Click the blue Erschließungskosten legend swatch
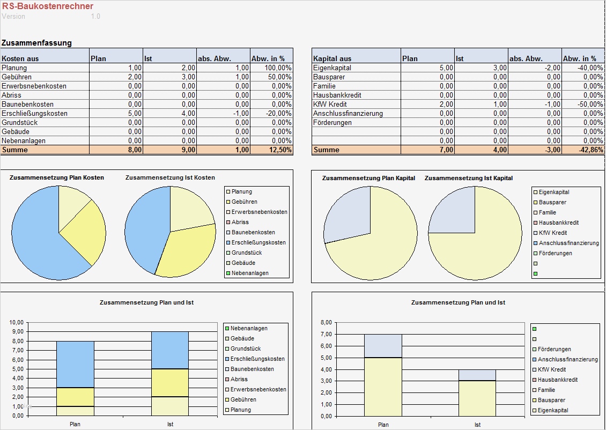606x430 pixels. tap(227, 242)
